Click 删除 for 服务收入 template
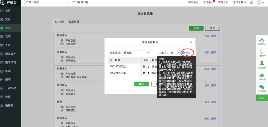Viewport: 268px width, 127px height. pyautogui.click(x=214, y=52)
